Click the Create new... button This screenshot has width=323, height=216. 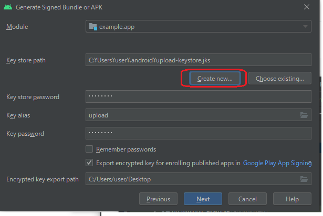[x=215, y=78]
